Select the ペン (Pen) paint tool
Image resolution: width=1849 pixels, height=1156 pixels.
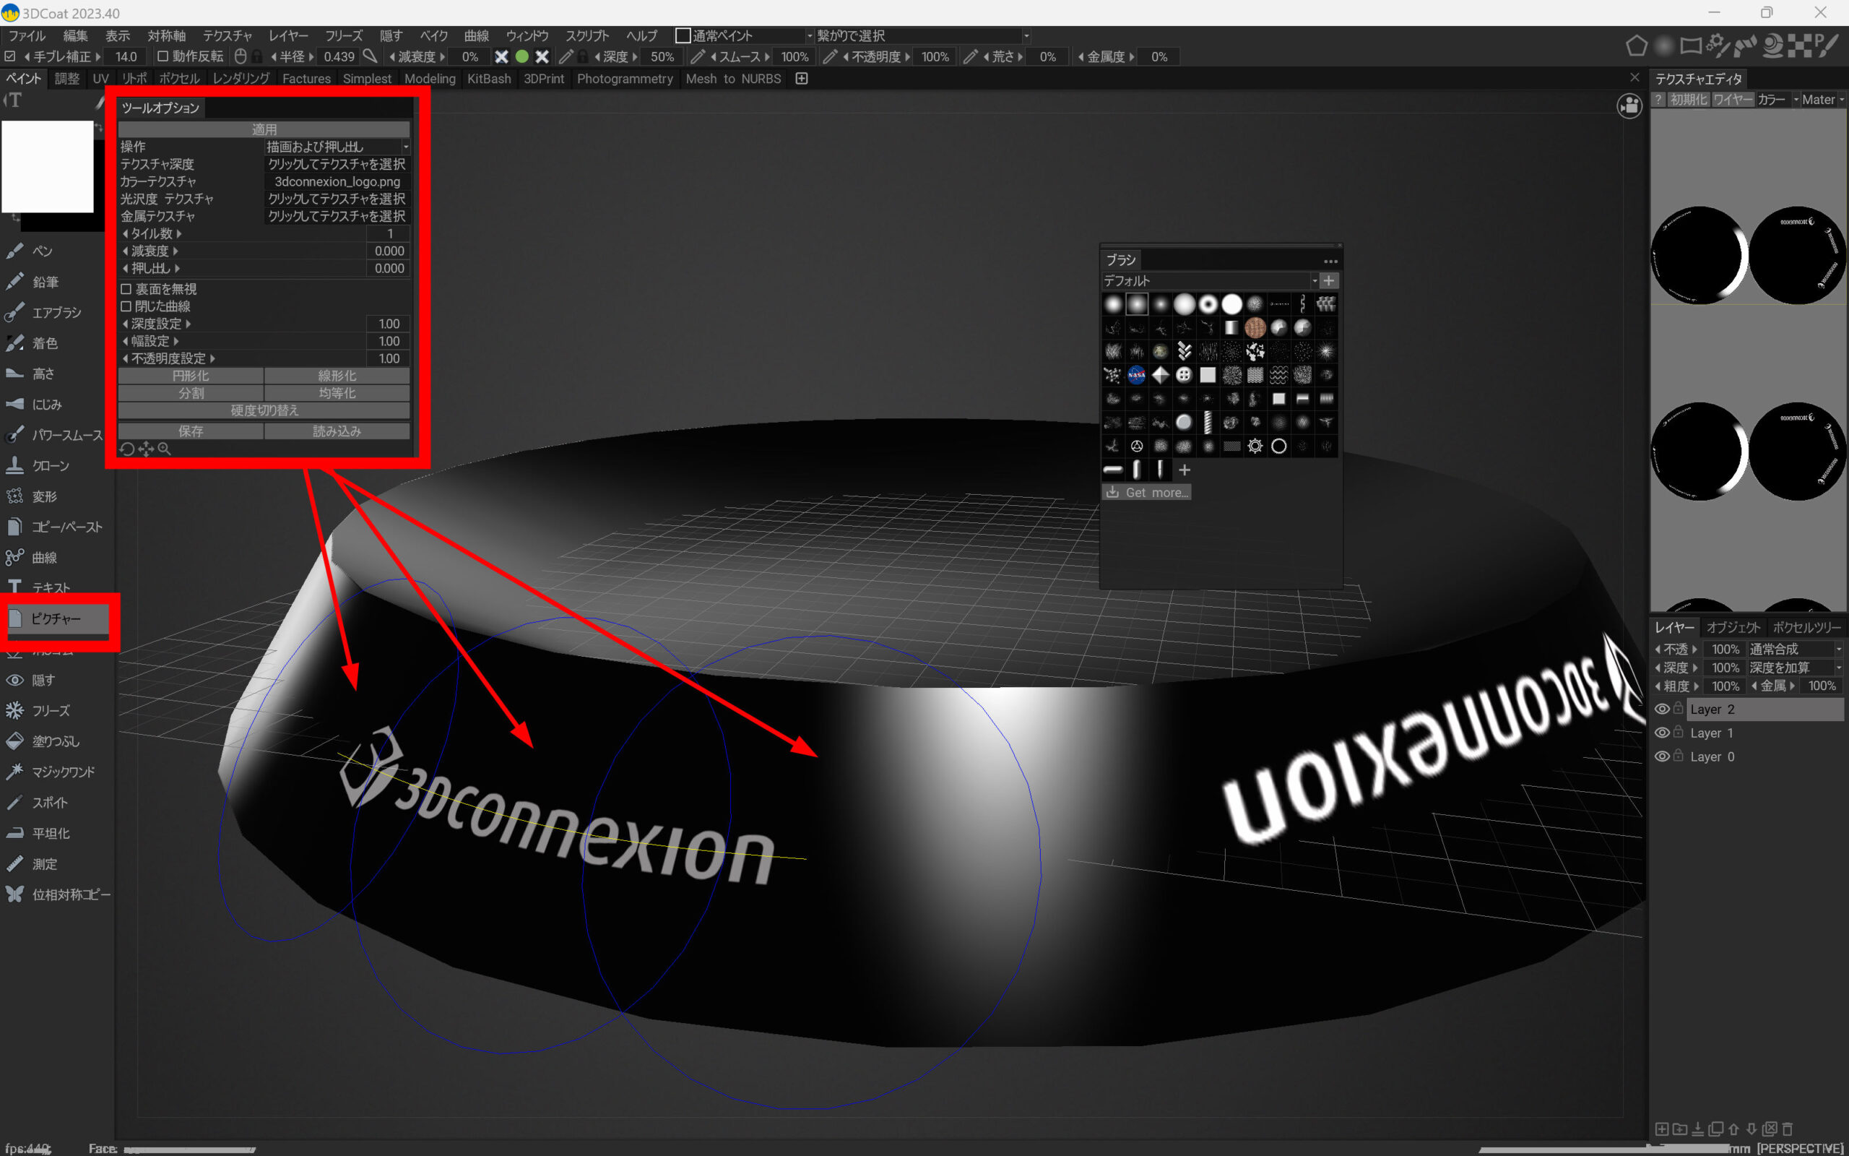click(x=41, y=251)
